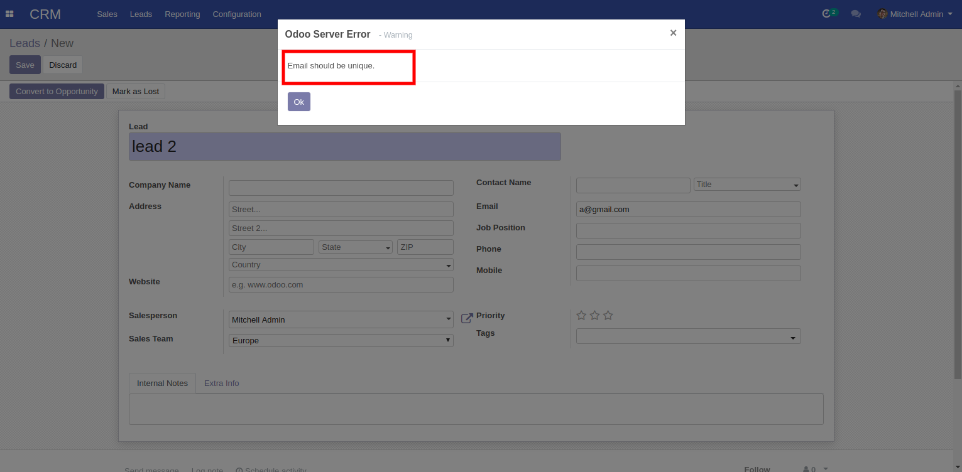Open the Country dropdown
Viewport: 962px width, 472px height.
341,265
